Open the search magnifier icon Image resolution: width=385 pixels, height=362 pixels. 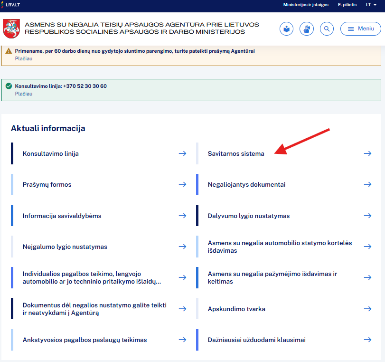(327, 29)
